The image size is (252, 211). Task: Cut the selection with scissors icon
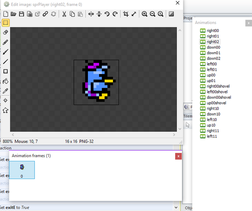point(64,14)
